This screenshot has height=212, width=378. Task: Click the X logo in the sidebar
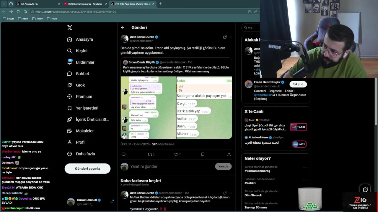(x=69, y=28)
